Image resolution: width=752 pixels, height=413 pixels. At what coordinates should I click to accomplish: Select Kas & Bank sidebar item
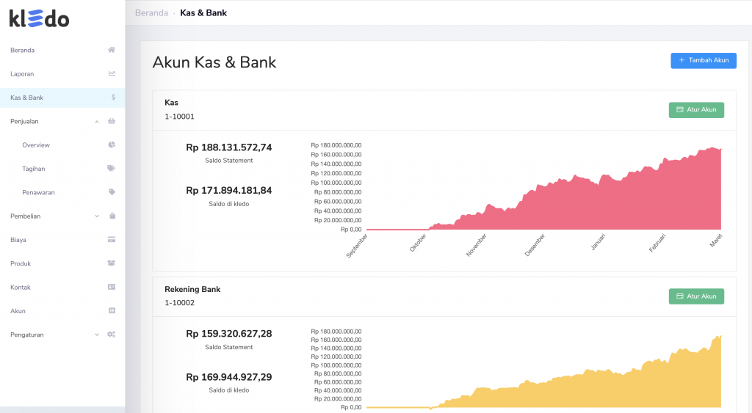(62, 98)
